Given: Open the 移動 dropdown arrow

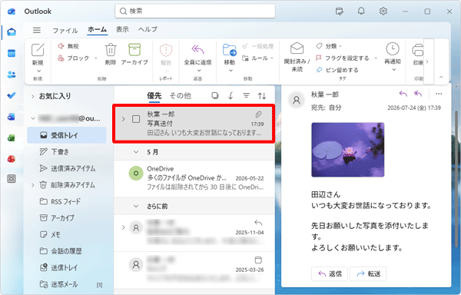Looking at the screenshot, I should [x=230, y=71].
